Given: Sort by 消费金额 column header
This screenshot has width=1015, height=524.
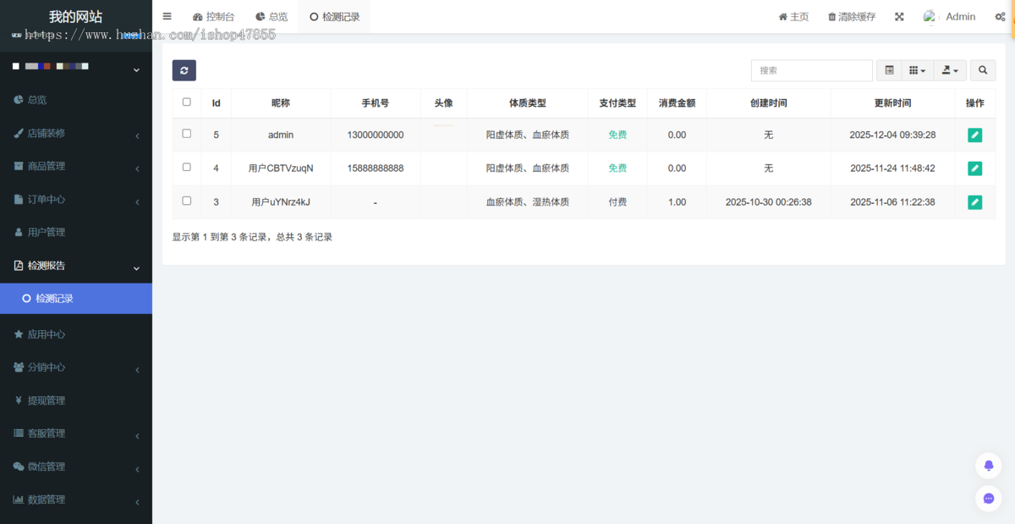Looking at the screenshot, I should tap(677, 103).
